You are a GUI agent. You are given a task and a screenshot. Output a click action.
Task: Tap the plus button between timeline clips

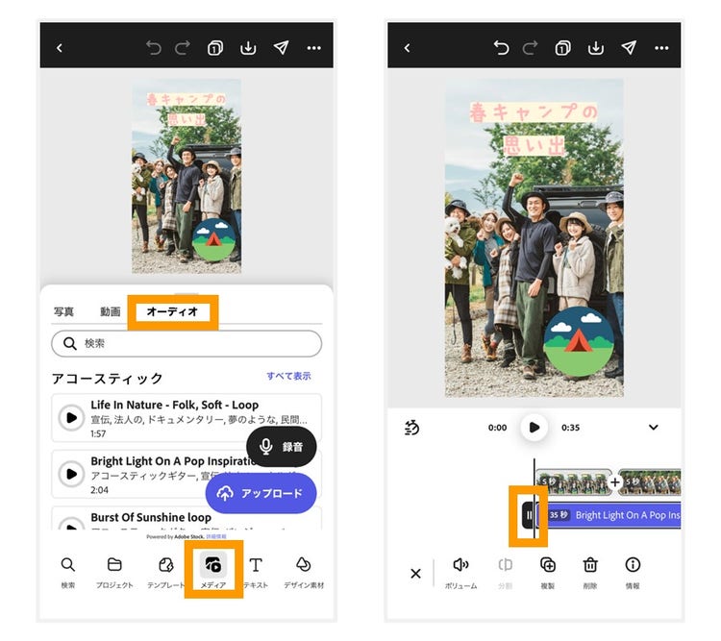tap(615, 482)
